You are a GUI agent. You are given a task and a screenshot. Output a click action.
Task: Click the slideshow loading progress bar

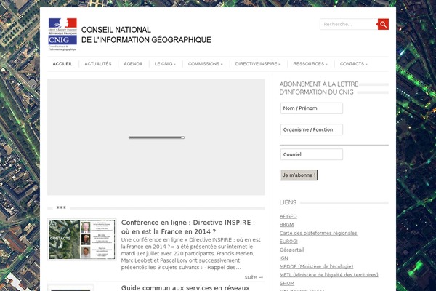156,137
